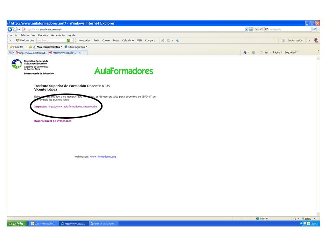Open the Inicio start button
Screen dimensions: 336x252
point(17,224)
